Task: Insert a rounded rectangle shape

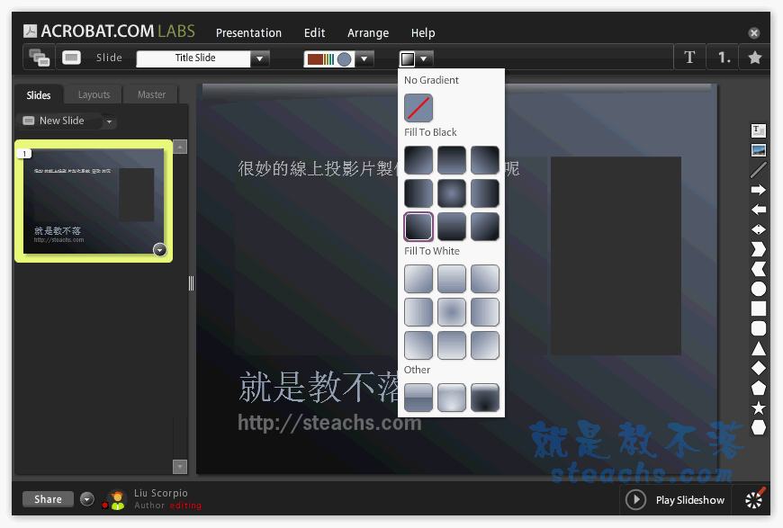Action: point(759,328)
